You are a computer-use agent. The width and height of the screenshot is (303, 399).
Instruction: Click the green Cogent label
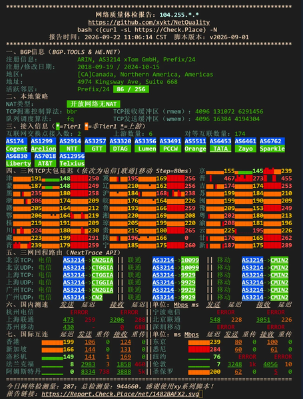tap(17, 149)
